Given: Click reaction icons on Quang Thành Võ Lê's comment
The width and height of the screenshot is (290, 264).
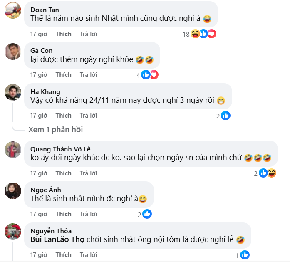Looking at the screenshot, I should click(267, 173).
